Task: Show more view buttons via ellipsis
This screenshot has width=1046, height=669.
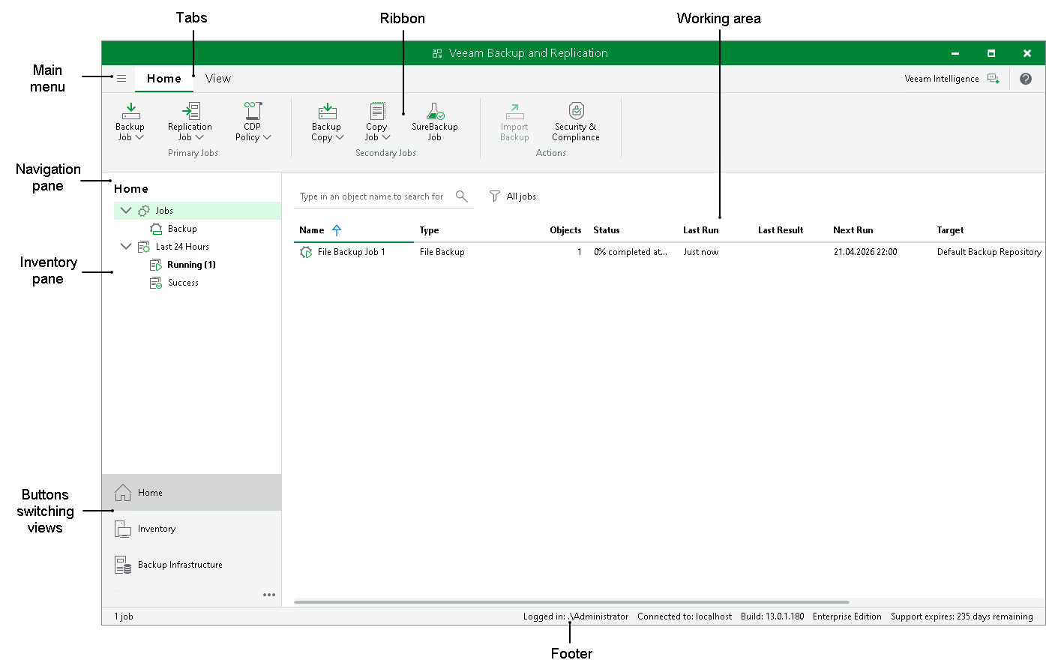Action: 269,595
